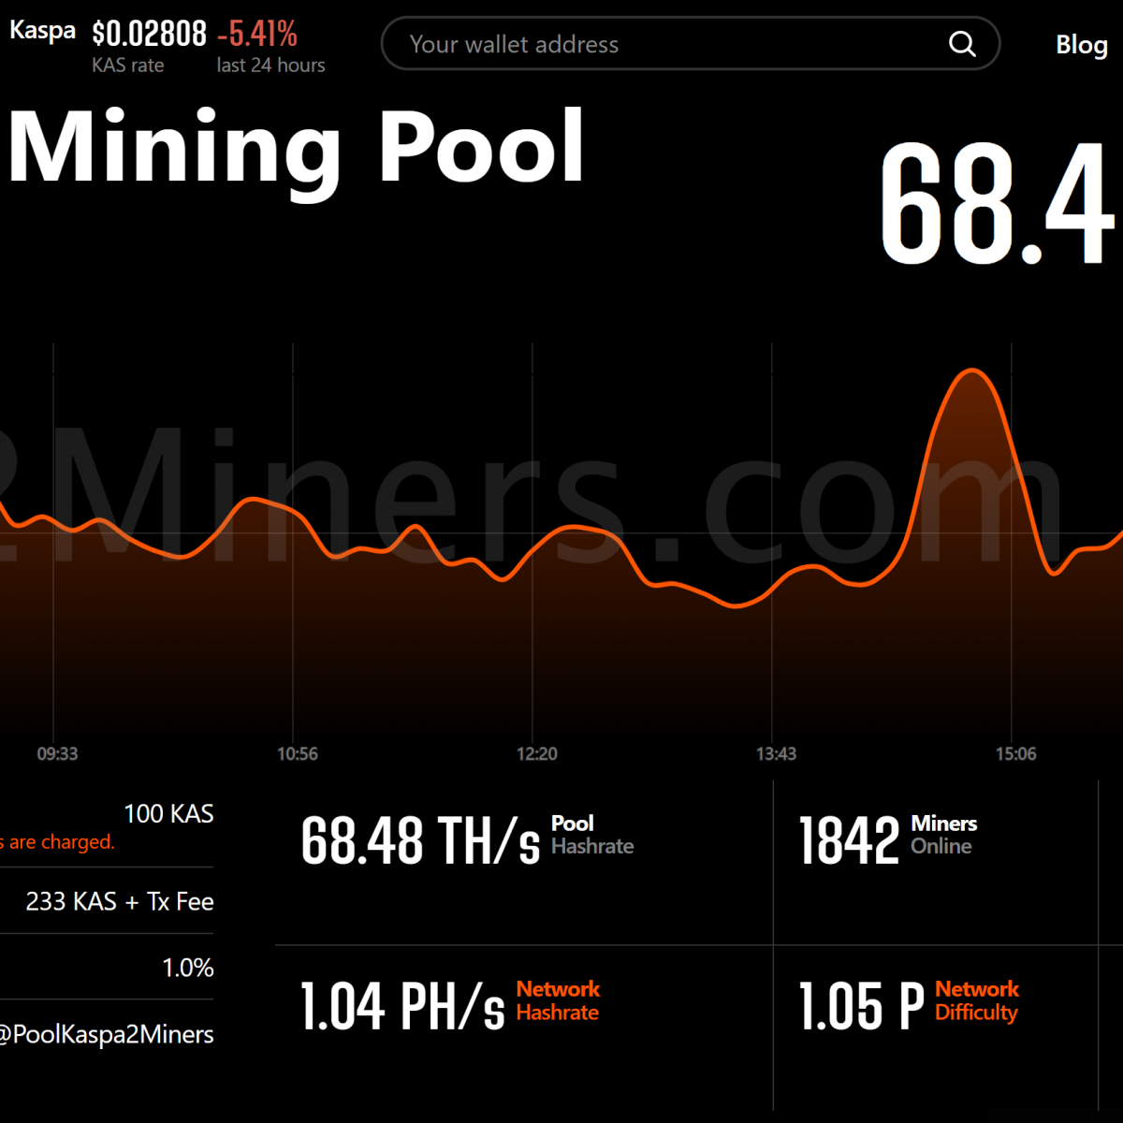This screenshot has width=1123, height=1123.
Task: Click the Network Hashrate stat card
Action: tap(449, 1003)
